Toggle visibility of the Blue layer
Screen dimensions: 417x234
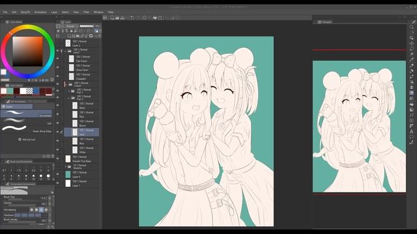pyautogui.click(x=58, y=141)
